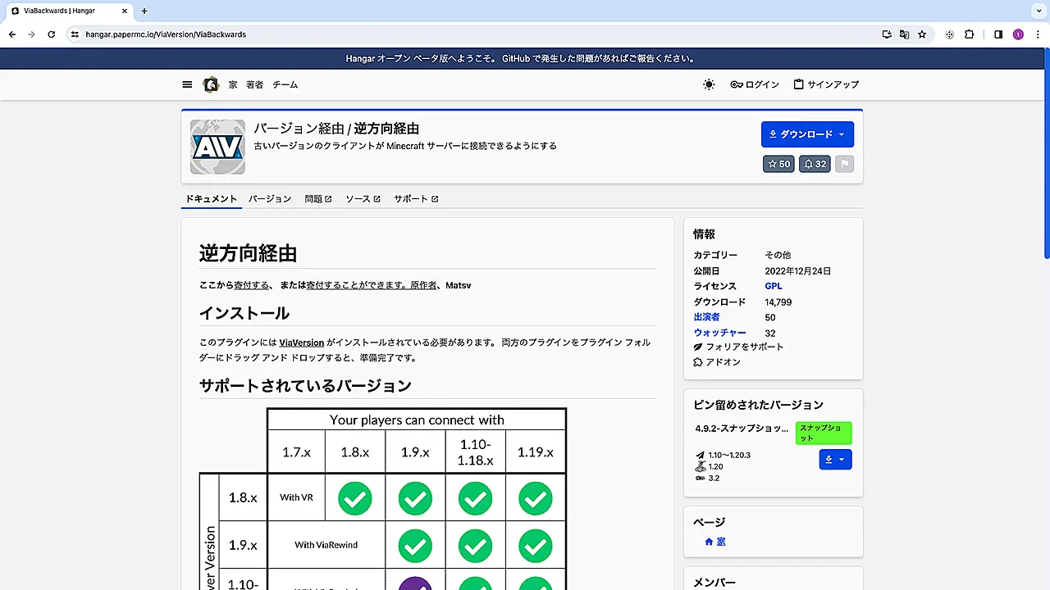Switch to the バージョン tab

click(270, 199)
